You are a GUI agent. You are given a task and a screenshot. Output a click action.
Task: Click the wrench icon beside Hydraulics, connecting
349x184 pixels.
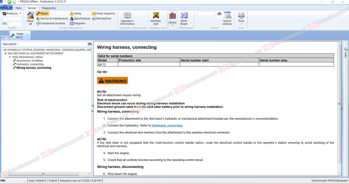14,64
